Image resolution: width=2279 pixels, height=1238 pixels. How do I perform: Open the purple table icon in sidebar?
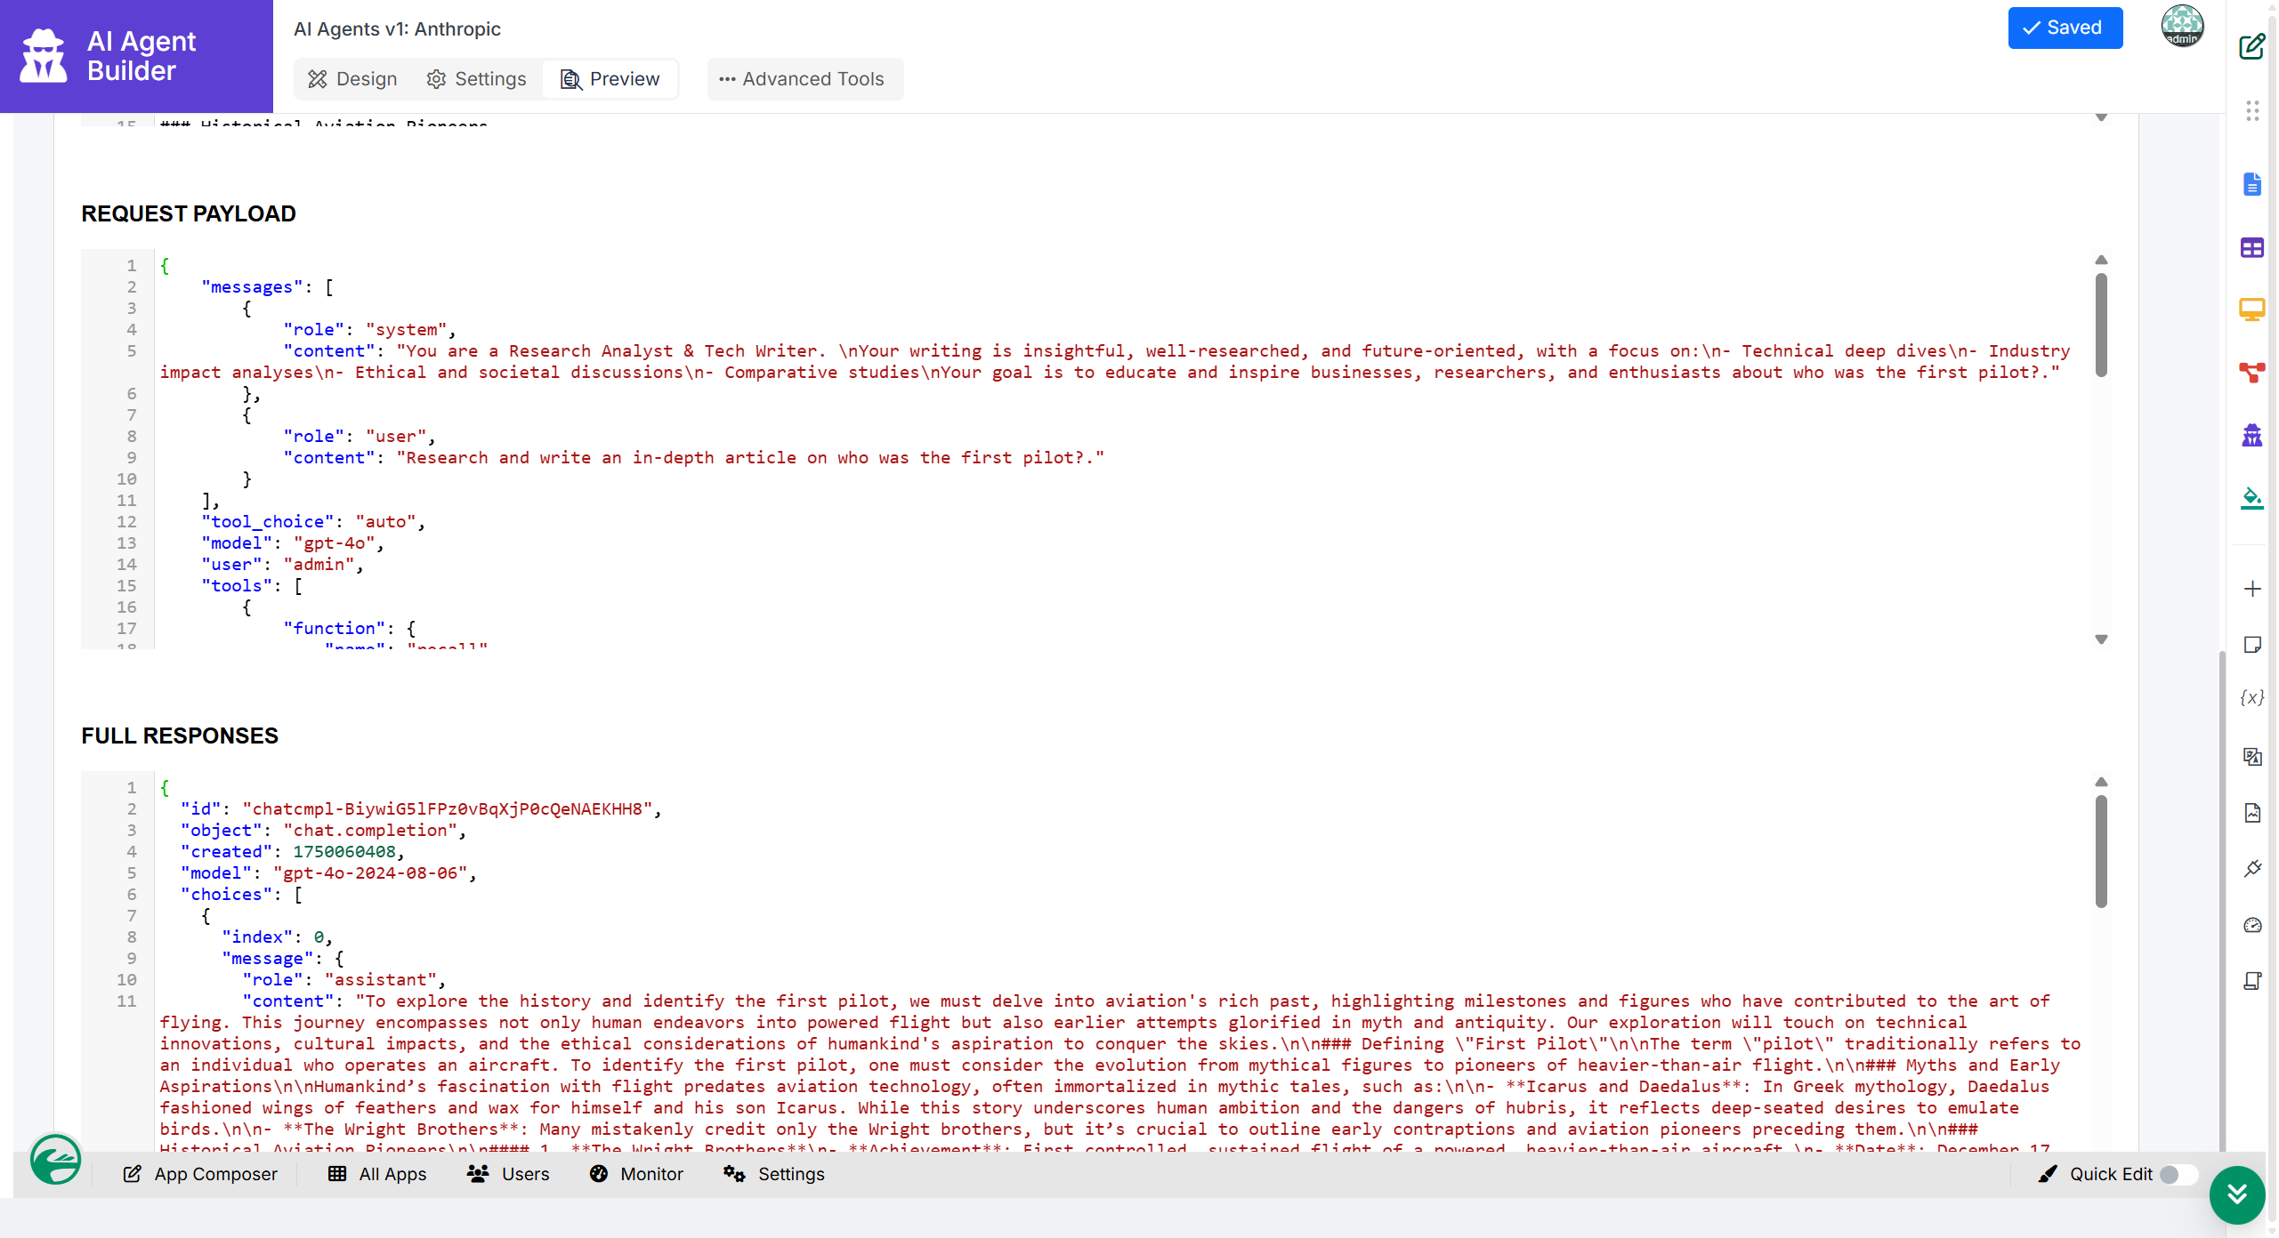[2251, 247]
